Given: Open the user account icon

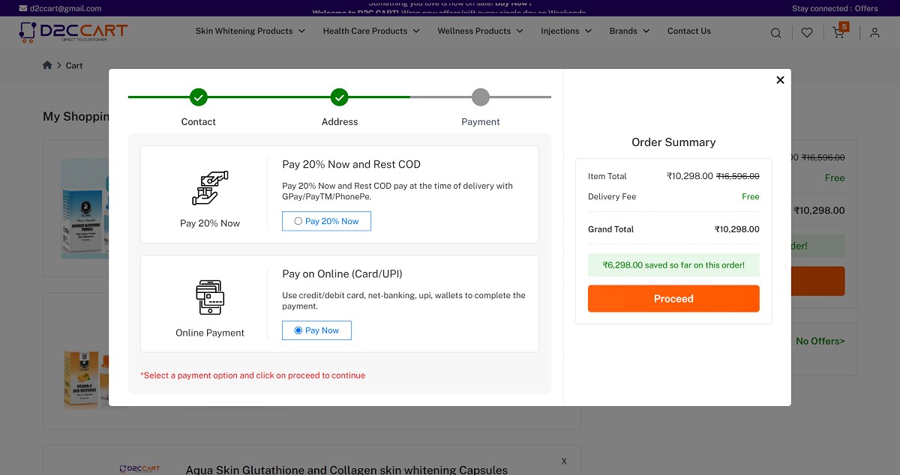Looking at the screenshot, I should click(874, 32).
